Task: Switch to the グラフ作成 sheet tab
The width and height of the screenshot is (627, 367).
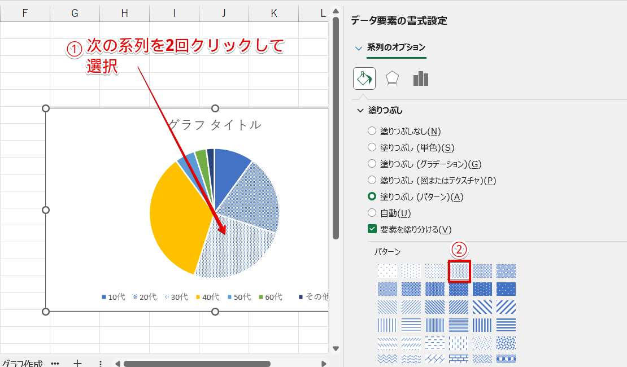Action: pyautogui.click(x=23, y=364)
